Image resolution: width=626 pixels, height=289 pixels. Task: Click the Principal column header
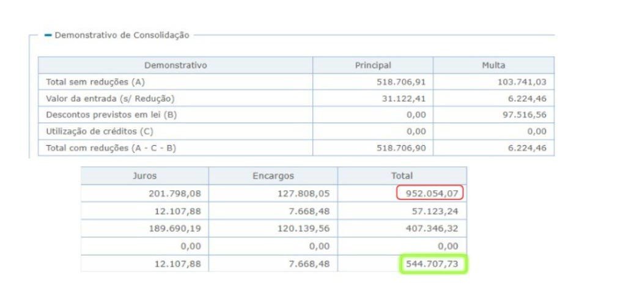point(373,65)
